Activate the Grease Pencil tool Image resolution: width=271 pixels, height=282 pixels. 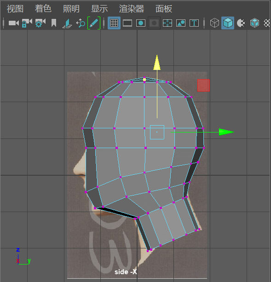point(94,23)
